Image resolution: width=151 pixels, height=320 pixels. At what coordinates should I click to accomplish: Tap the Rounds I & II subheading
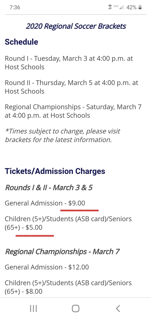tap(49, 187)
